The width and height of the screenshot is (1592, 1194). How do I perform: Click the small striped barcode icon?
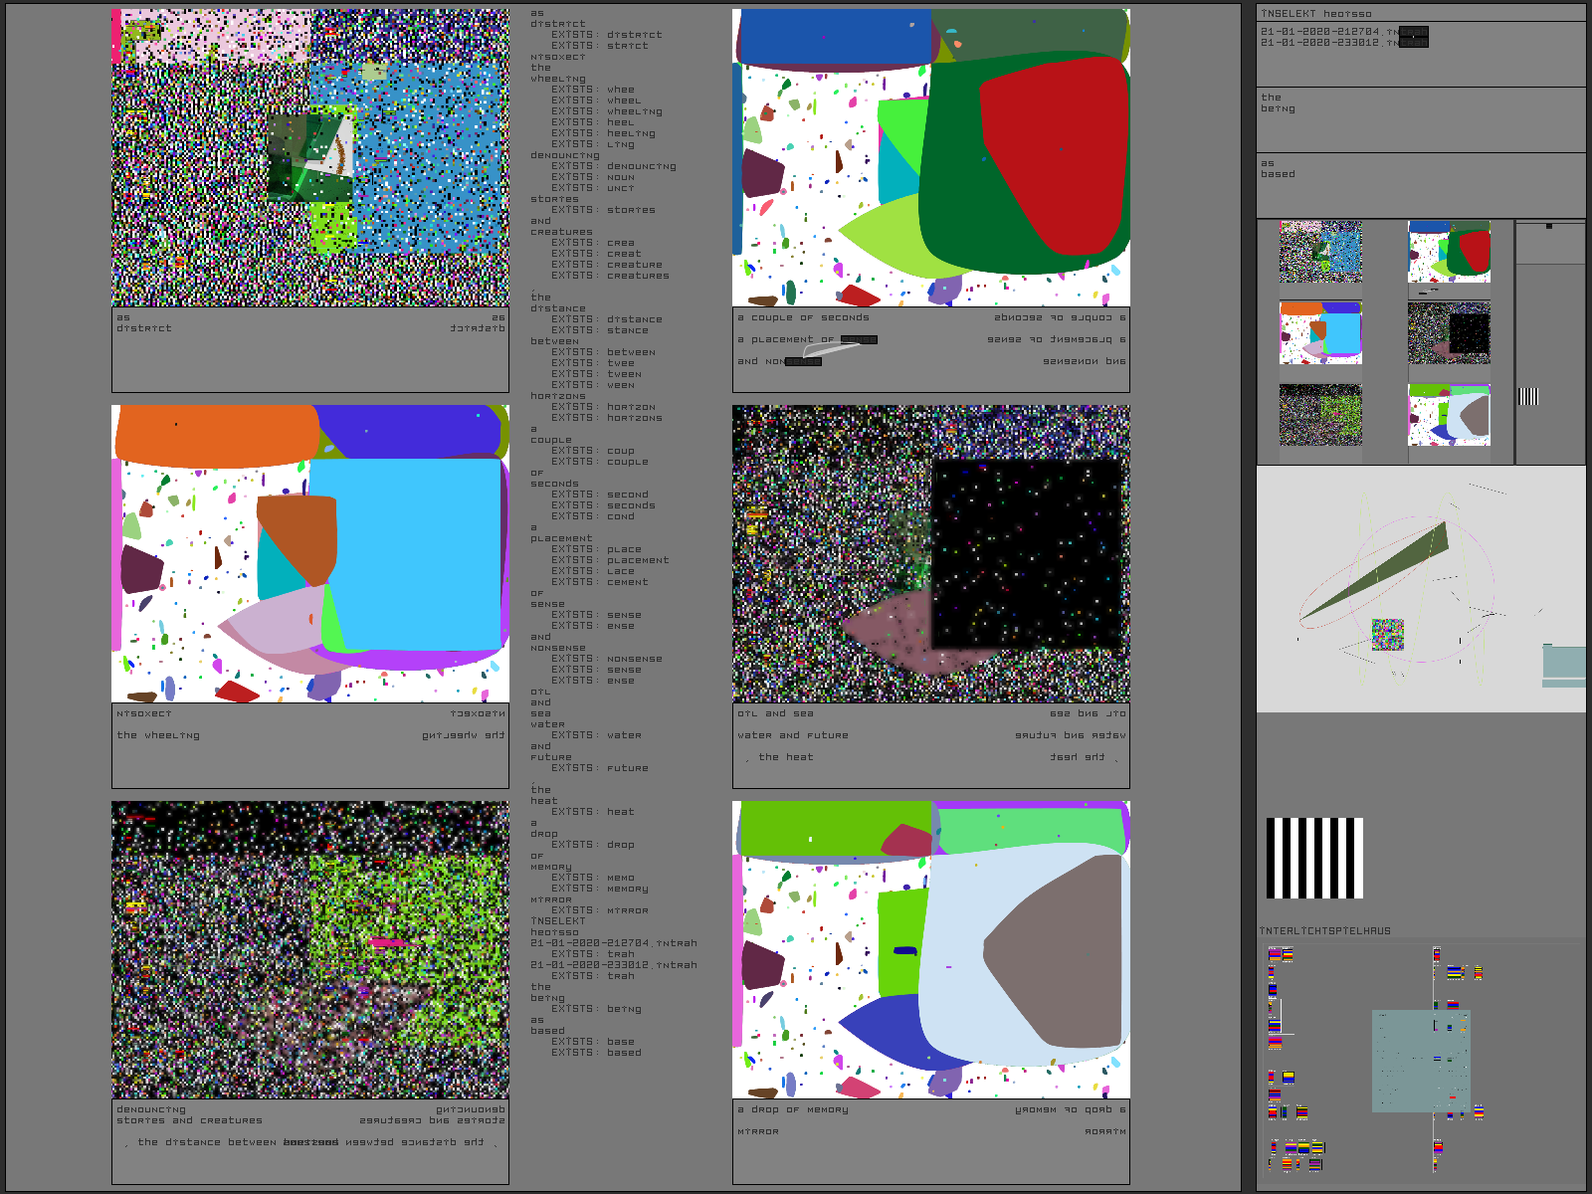click(1528, 397)
